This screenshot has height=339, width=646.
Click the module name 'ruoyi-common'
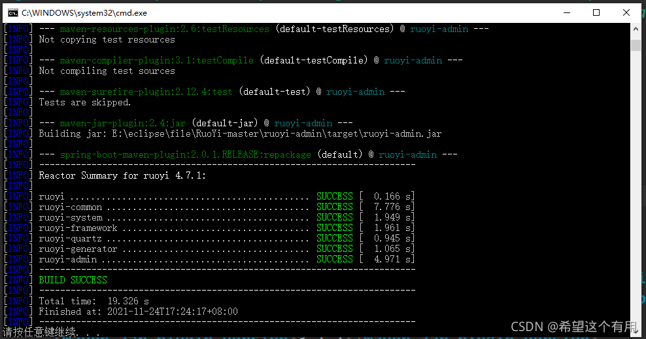click(x=71, y=207)
